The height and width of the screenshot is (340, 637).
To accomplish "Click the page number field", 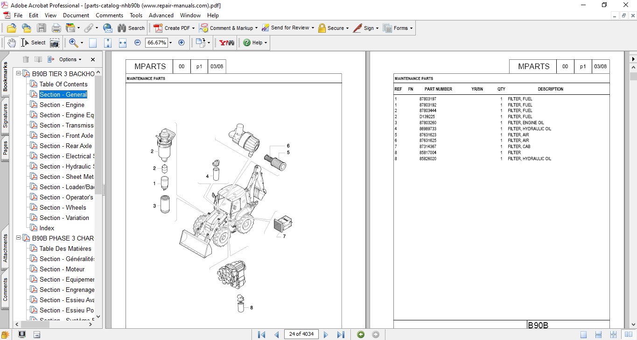I will [301, 334].
